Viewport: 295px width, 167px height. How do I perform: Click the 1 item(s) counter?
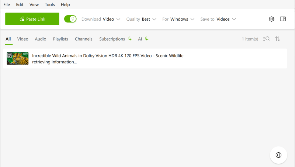click(x=250, y=39)
